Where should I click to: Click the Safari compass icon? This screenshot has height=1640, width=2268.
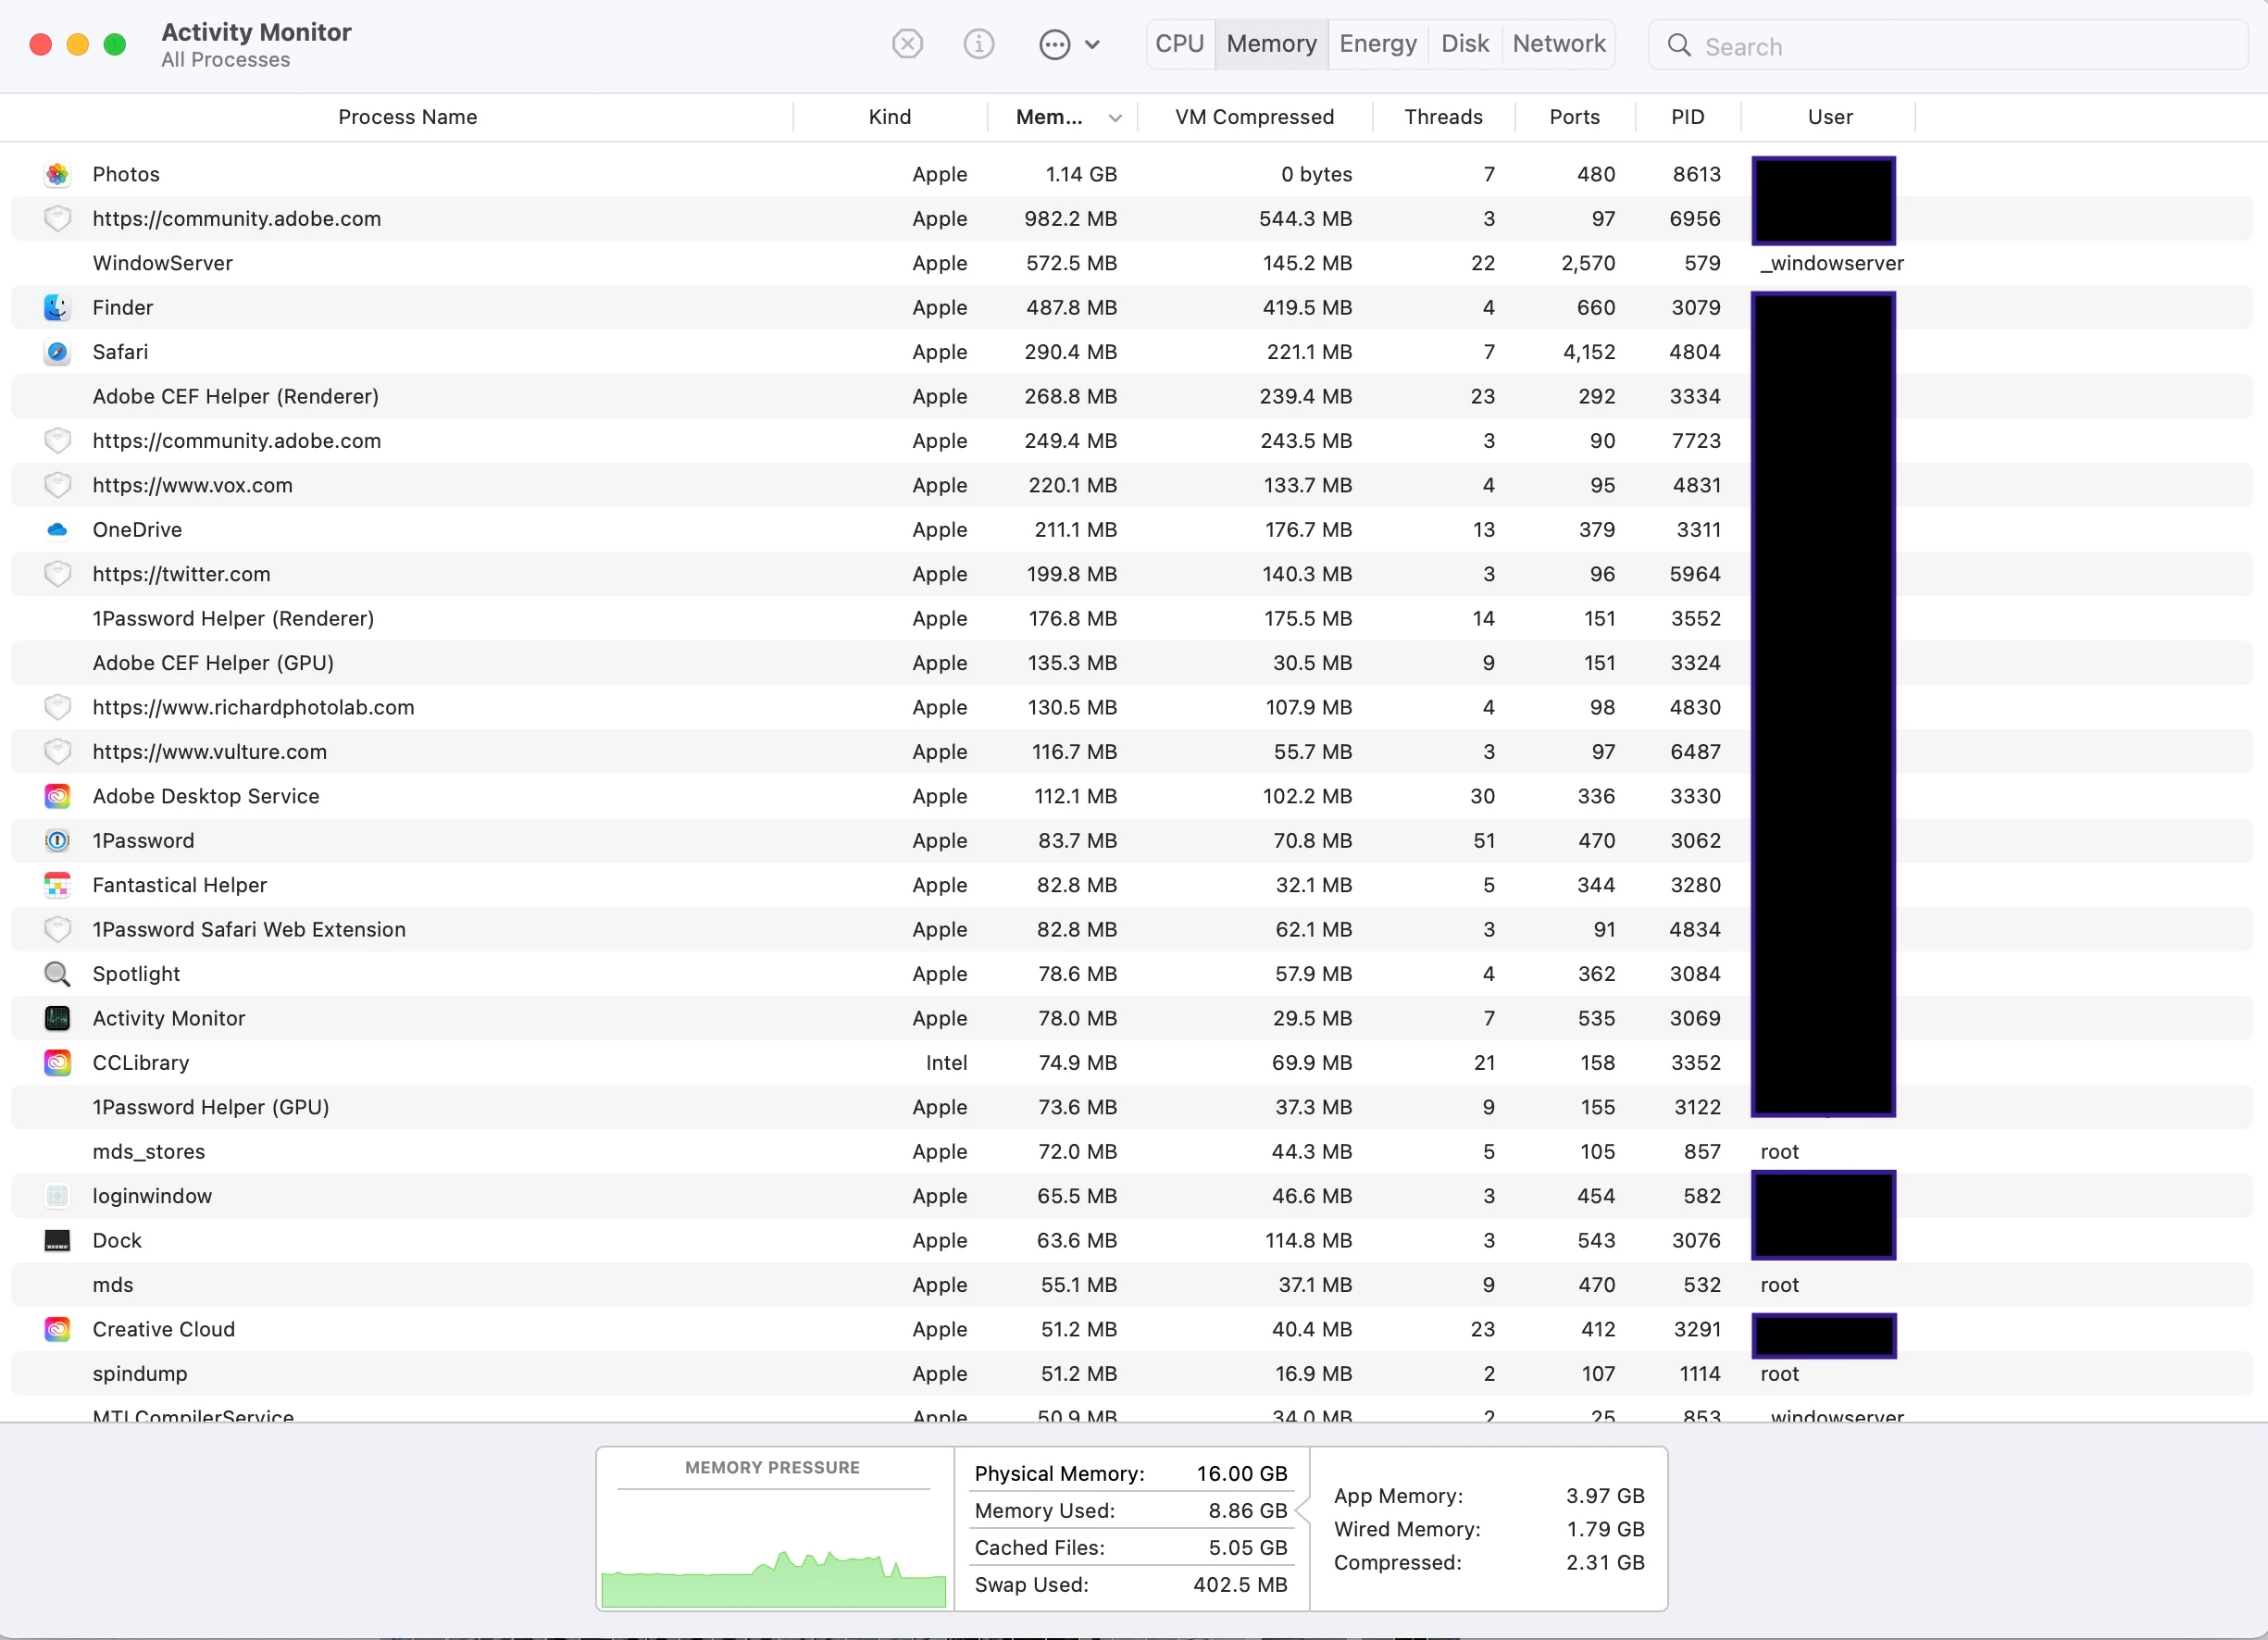[x=57, y=352]
